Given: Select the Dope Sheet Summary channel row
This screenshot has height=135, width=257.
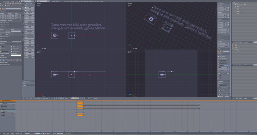Looking at the screenshot, I should click(x=8, y=101).
